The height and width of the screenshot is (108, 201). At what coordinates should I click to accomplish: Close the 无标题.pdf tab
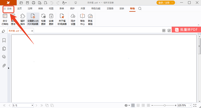32,31
